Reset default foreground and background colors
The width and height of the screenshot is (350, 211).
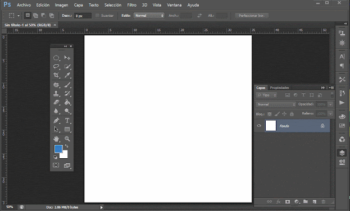56,157
